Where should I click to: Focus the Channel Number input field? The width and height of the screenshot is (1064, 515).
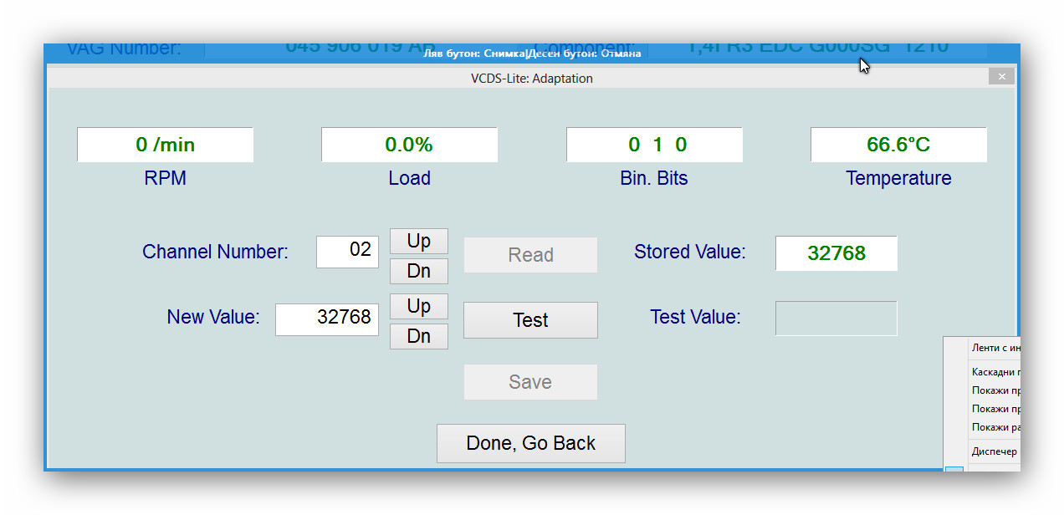coord(347,252)
